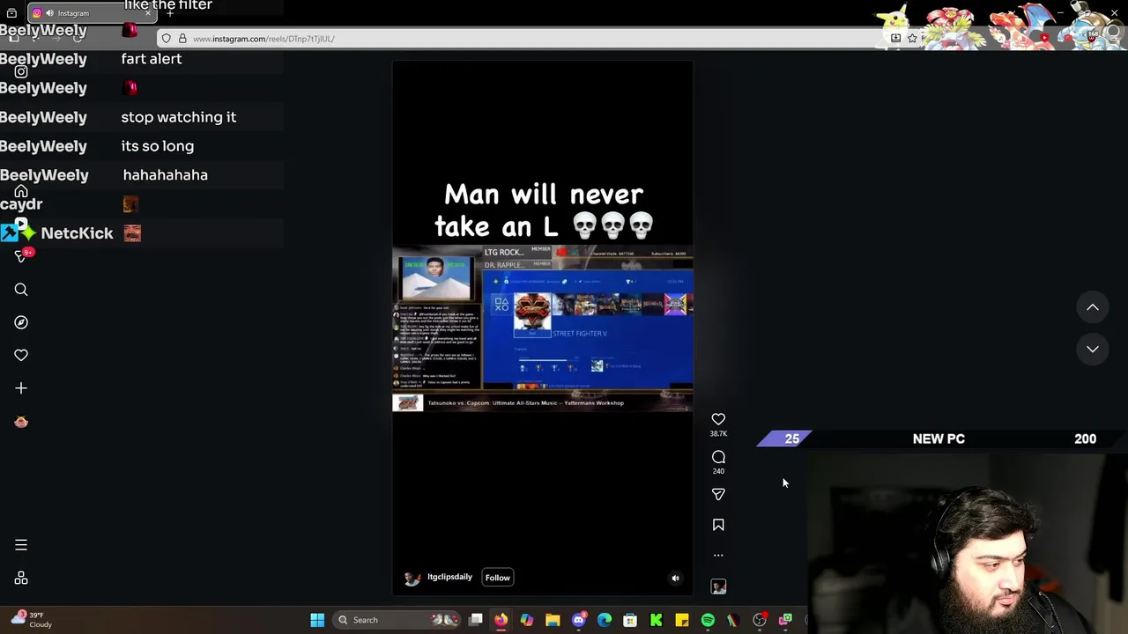Open Sticky Notes from the taskbar
Image resolution: width=1128 pixels, height=634 pixels.
682,620
